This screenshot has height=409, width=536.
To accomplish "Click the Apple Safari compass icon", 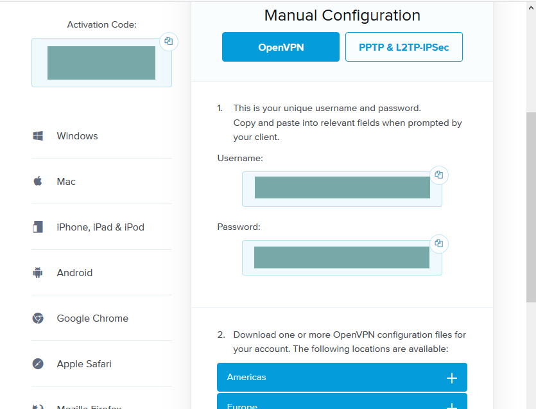I will coord(38,363).
